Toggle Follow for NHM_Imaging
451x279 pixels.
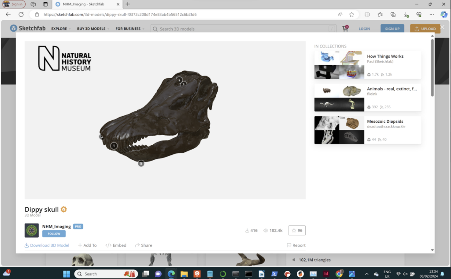point(54,234)
